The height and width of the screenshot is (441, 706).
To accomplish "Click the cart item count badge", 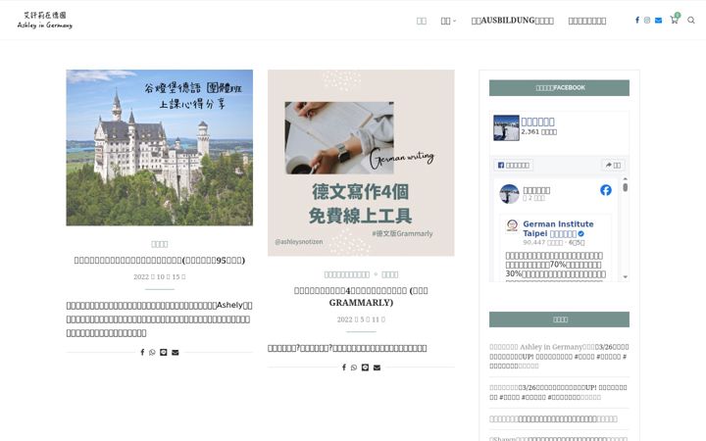I will point(678,16).
